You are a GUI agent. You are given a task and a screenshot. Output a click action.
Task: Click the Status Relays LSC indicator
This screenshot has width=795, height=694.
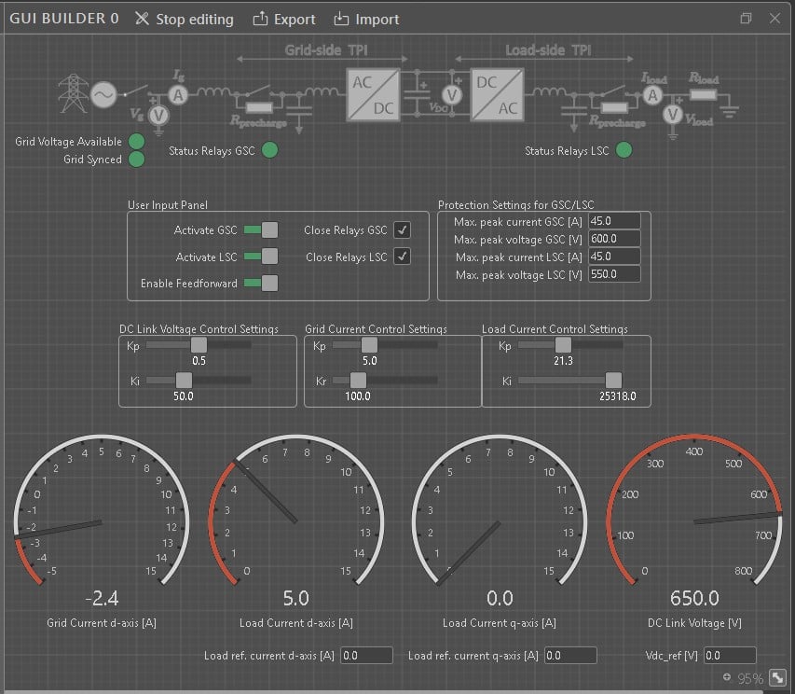(x=624, y=150)
